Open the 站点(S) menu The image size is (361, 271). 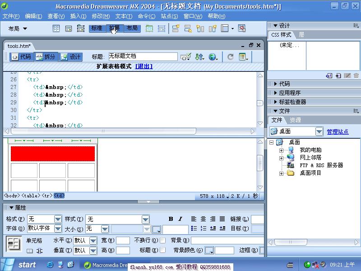coord(170,16)
